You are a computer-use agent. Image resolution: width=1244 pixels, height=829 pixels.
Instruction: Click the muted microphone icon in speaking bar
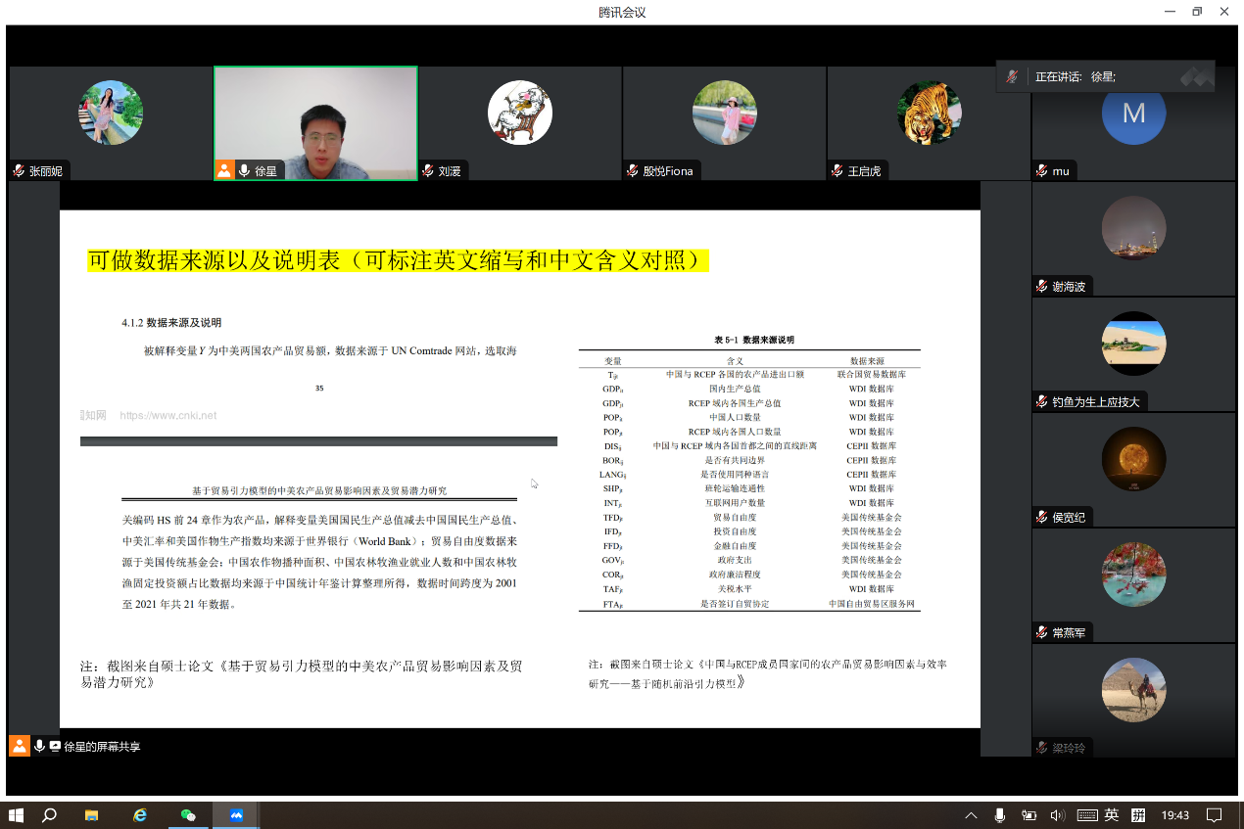(x=1013, y=76)
